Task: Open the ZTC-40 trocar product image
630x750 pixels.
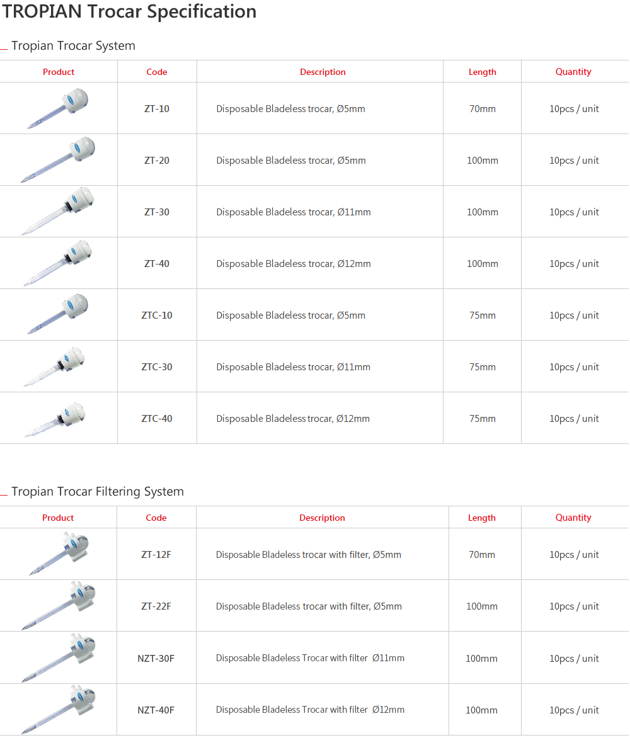Action: point(55,419)
